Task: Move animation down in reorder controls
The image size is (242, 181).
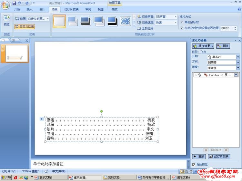Action: pos(226,150)
